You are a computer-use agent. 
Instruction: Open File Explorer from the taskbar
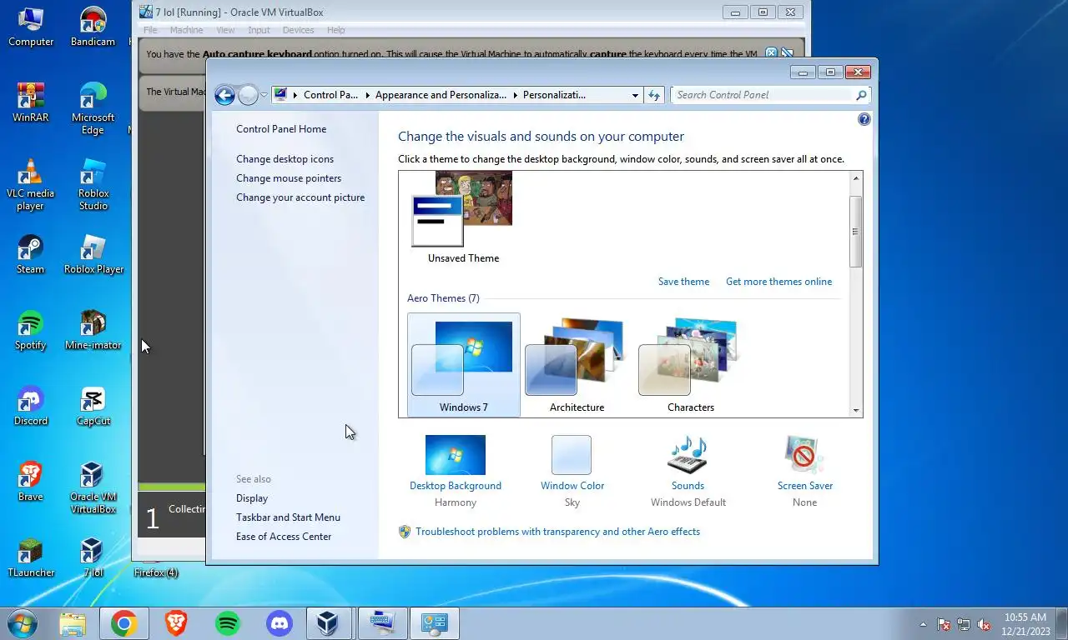(x=73, y=623)
